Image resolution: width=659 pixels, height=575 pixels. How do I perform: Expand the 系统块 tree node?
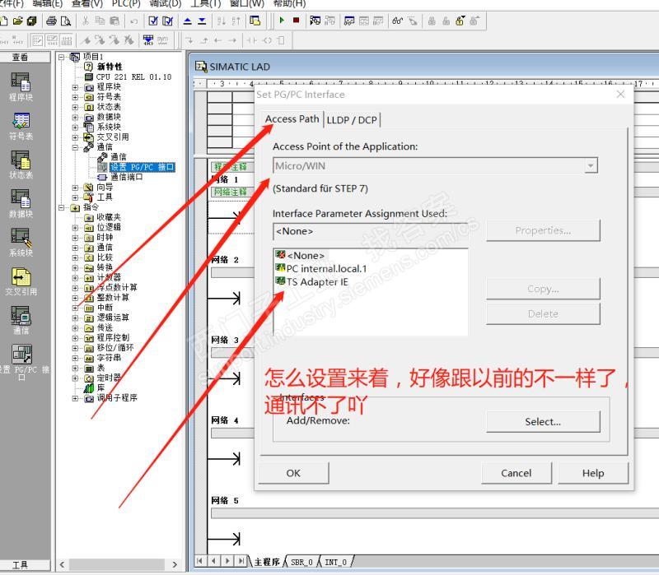[x=75, y=128]
